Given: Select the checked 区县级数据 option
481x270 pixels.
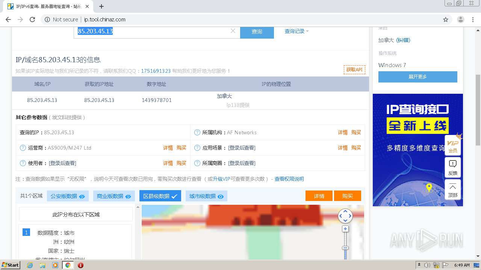Looking at the screenshot, I should 160,196.
